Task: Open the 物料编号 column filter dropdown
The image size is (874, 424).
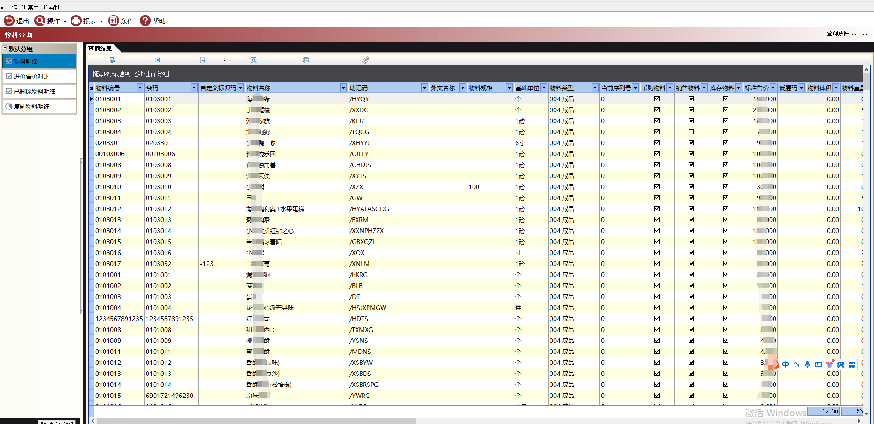Action: tap(140, 88)
